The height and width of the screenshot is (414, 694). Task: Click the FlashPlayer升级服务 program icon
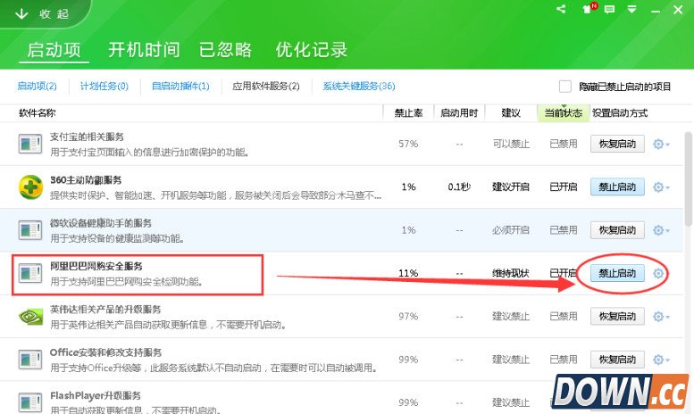point(30,402)
